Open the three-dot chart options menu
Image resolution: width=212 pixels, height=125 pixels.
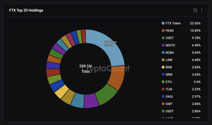point(202,10)
